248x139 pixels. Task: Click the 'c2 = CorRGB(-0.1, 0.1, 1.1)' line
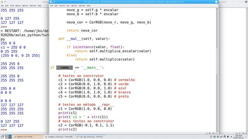point(86,125)
